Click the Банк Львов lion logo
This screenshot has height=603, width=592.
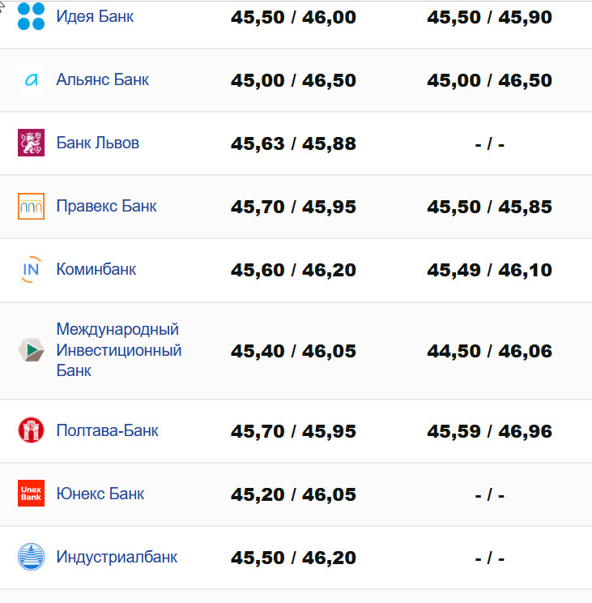pyautogui.click(x=31, y=143)
